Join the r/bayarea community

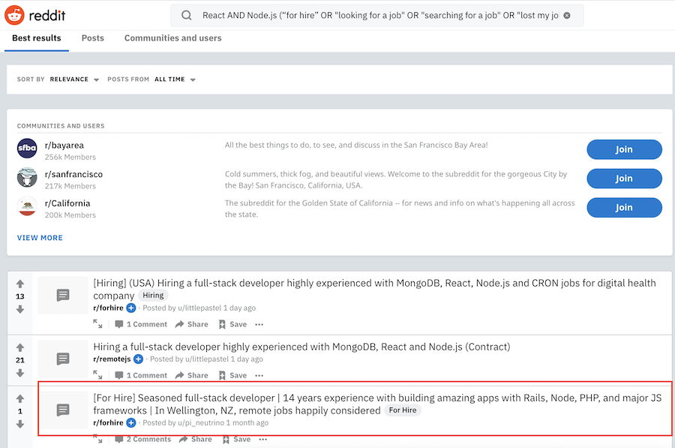pos(624,149)
